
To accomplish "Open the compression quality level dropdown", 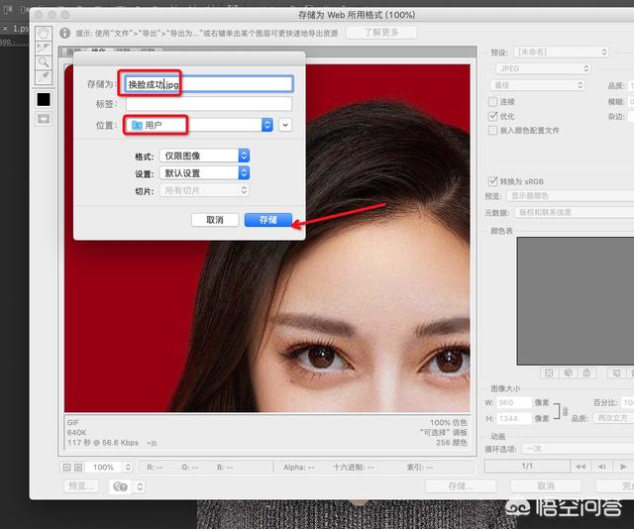I will tap(537, 85).
